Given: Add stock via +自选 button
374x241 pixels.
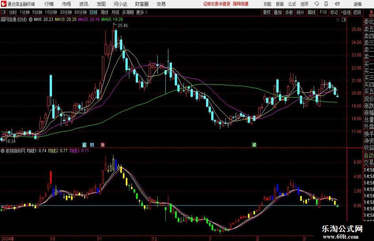Looking at the screenshot, I should (346, 12).
